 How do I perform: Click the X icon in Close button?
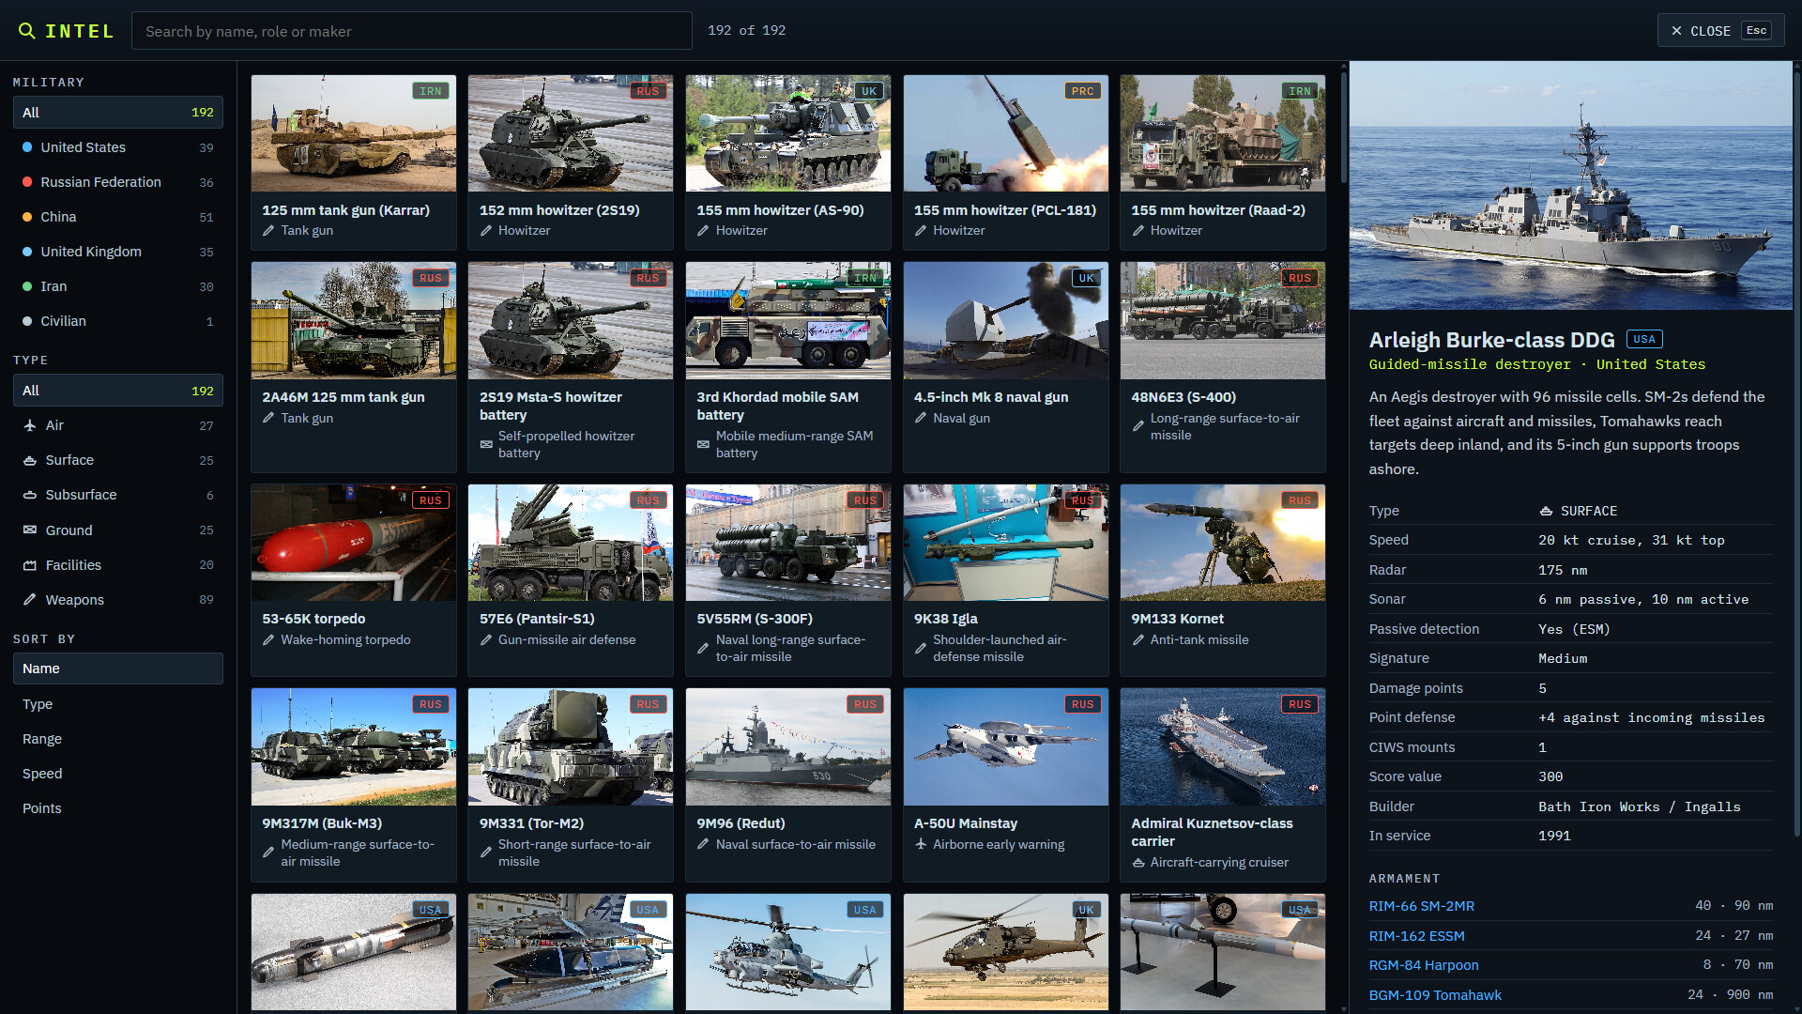coord(1676,31)
